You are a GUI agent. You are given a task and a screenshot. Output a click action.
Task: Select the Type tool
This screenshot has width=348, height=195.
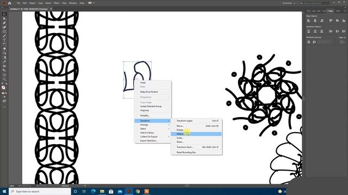pyautogui.click(x=4, y=40)
